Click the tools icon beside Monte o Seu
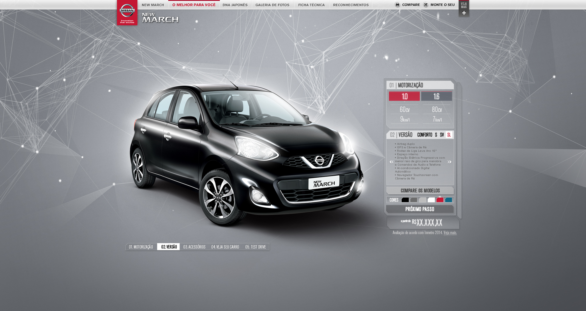Image resolution: width=586 pixels, height=311 pixels. [x=426, y=5]
